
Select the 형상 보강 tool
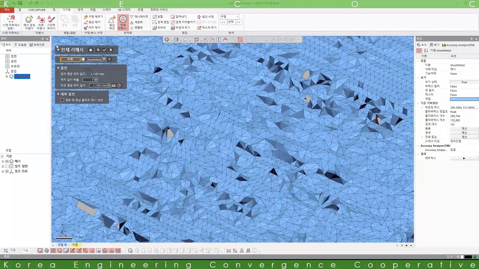pos(112,22)
